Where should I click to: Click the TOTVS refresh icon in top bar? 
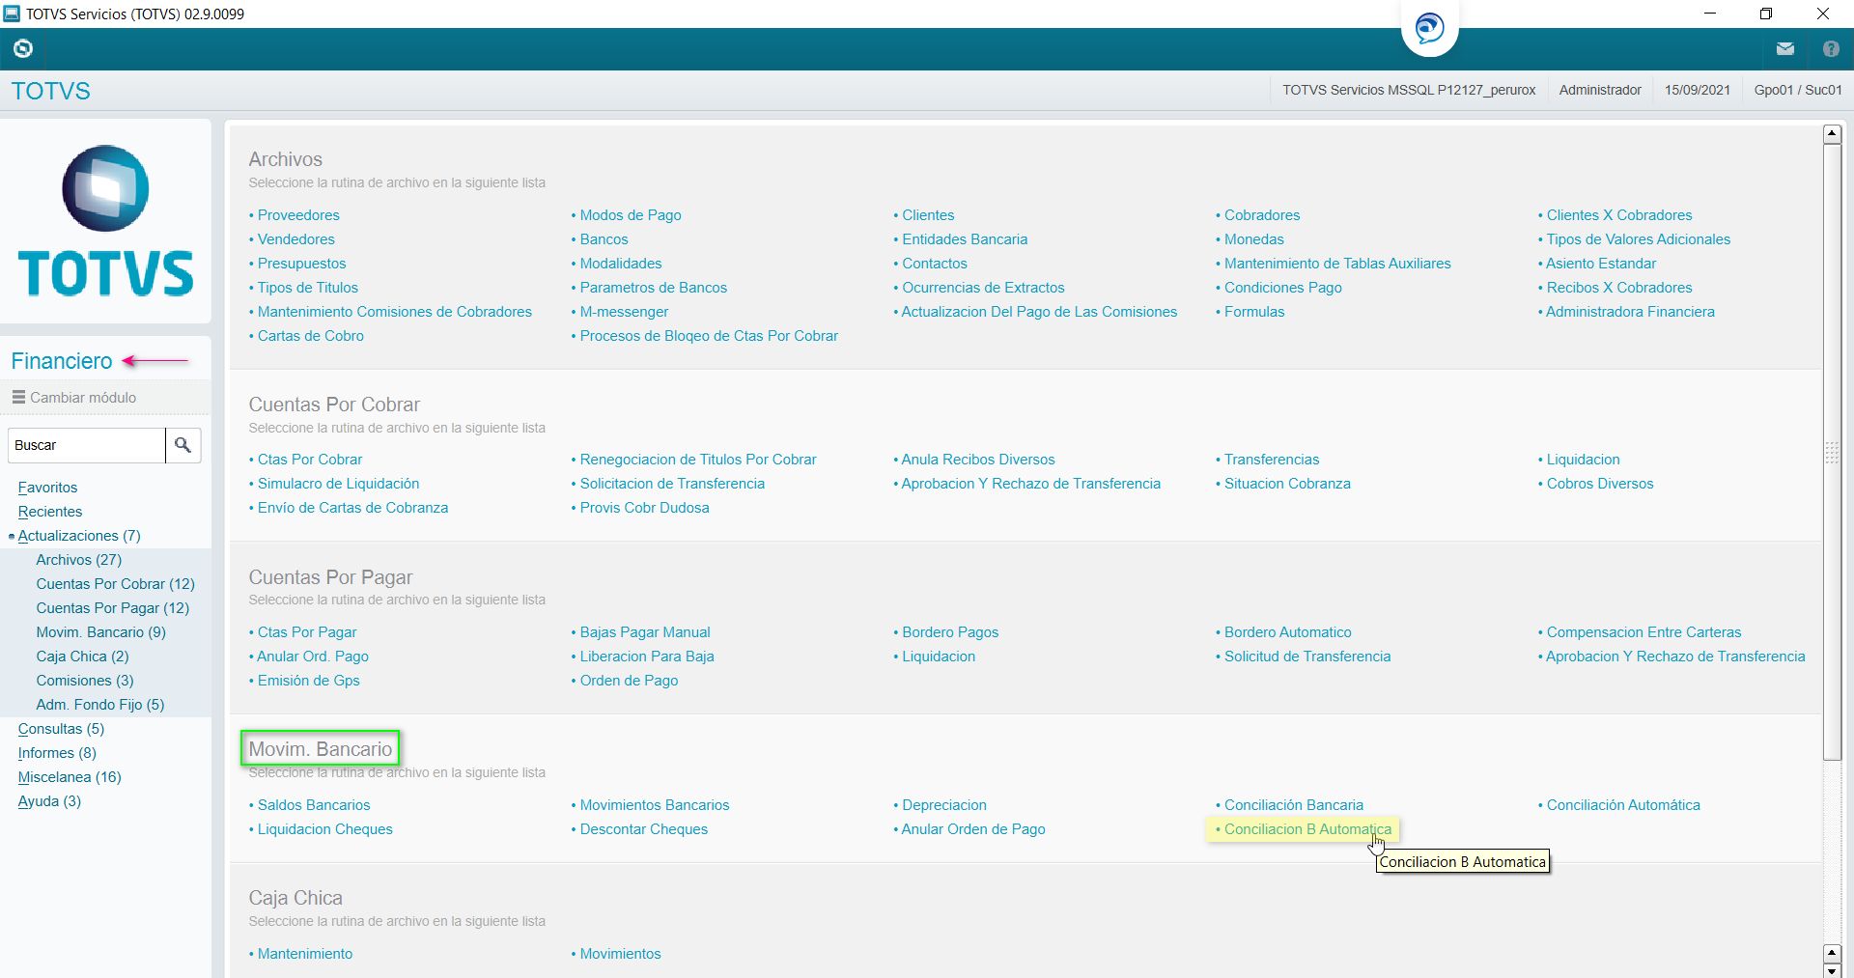[x=23, y=48]
